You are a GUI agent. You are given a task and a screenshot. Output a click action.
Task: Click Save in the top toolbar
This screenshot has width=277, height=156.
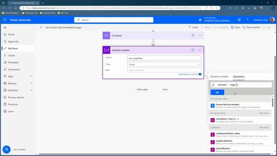[x=235, y=27]
